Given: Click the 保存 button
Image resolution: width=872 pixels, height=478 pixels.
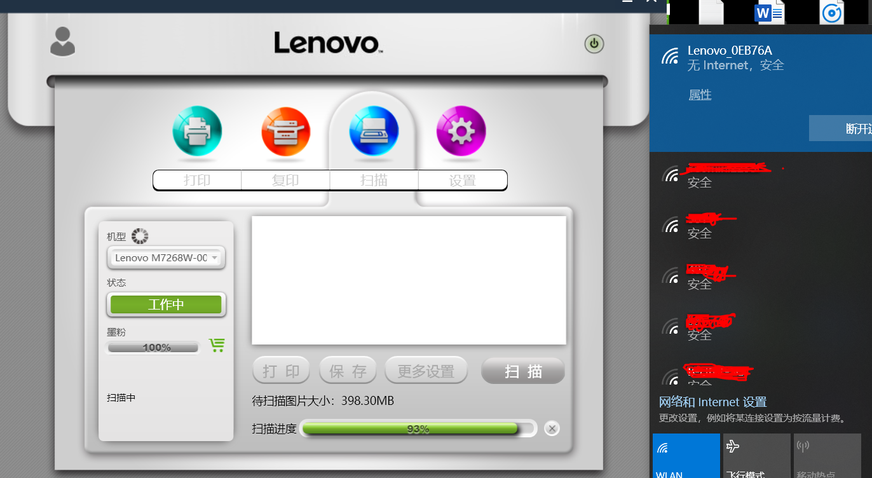Looking at the screenshot, I should click(348, 371).
